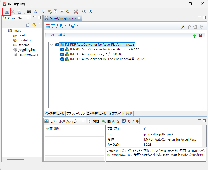Select juggling.im file in project tree

(26, 50)
